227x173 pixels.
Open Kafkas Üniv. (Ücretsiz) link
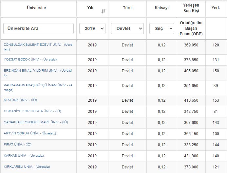tap(24, 156)
